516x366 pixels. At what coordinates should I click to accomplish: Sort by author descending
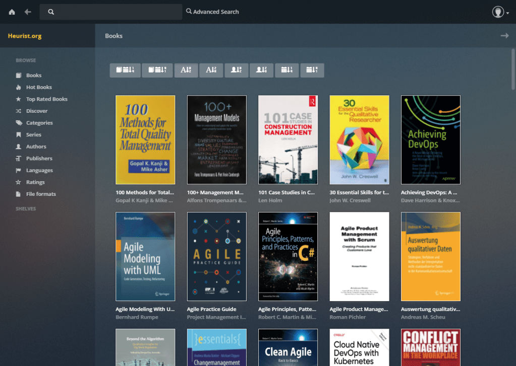pos(261,70)
